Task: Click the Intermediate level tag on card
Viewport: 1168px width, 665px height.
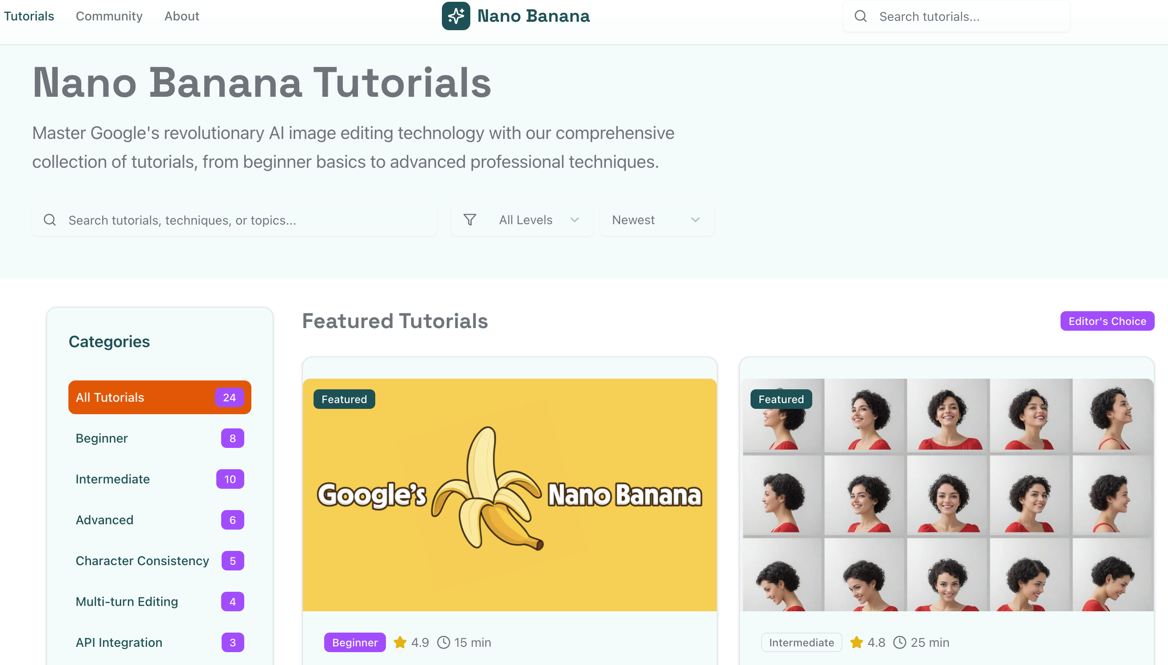Action: coord(801,642)
